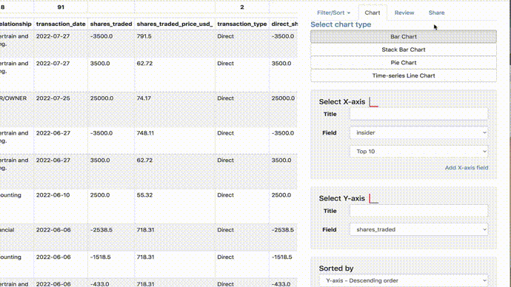Screen dimensions: 511x287
Task: Expand the Y-axis shares_traded field dropdown
Action: coord(418,229)
